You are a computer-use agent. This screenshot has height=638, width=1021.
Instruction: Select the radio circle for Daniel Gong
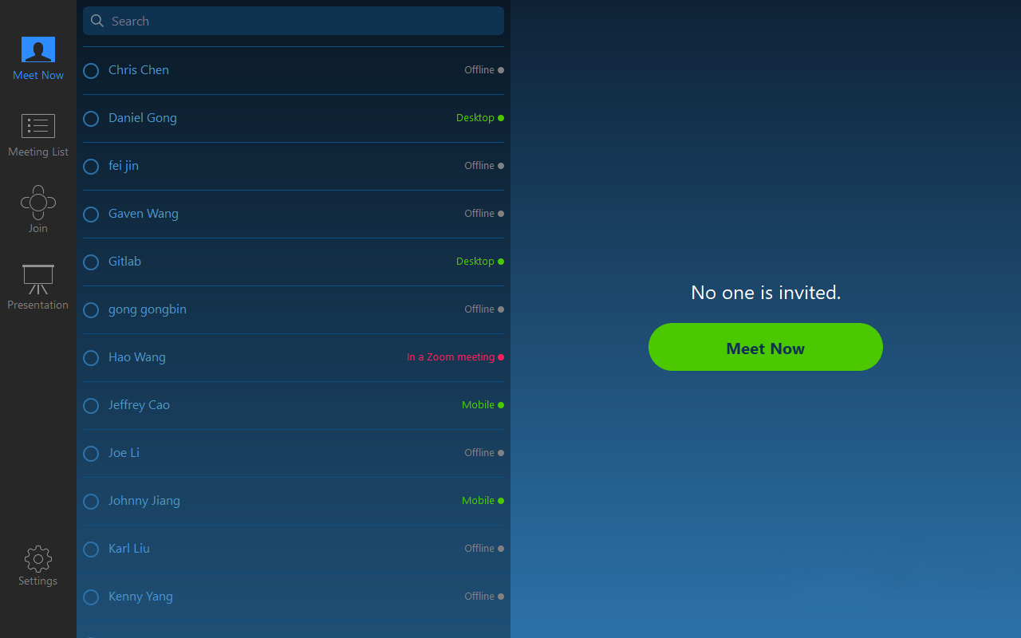[x=91, y=119]
